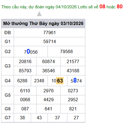Viewport: 125px width, 124px height.
Task: Select the special prize number 77961
Action: coord(49,33)
